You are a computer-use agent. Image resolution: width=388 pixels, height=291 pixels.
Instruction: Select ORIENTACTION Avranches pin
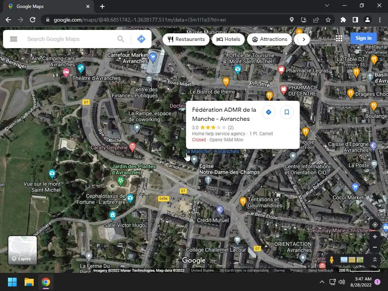click(x=303, y=258)
